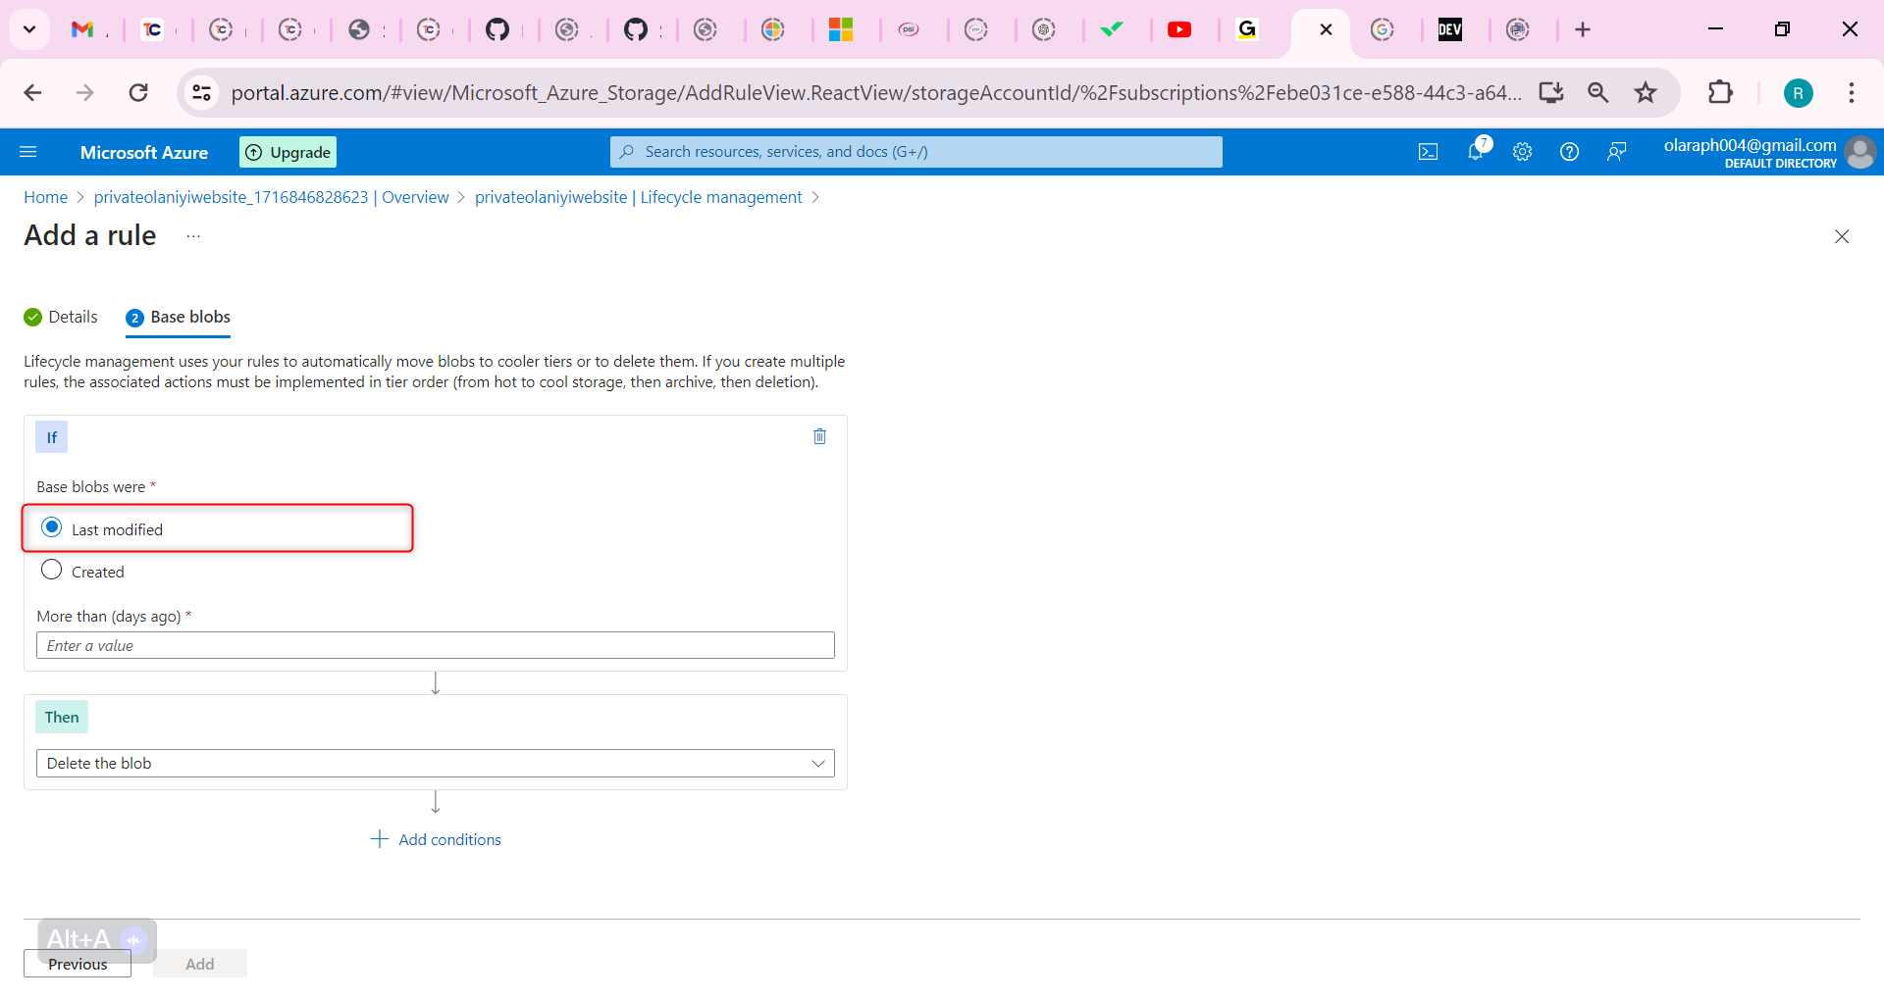This screenshot has height=1000, width=1884.
Task: Open Chrome's three-dot menu
Action: click(x=1852, y=93)
